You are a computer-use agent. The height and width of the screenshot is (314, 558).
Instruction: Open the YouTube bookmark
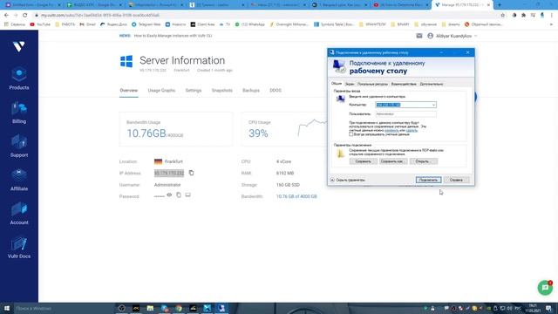click(40, 24)
